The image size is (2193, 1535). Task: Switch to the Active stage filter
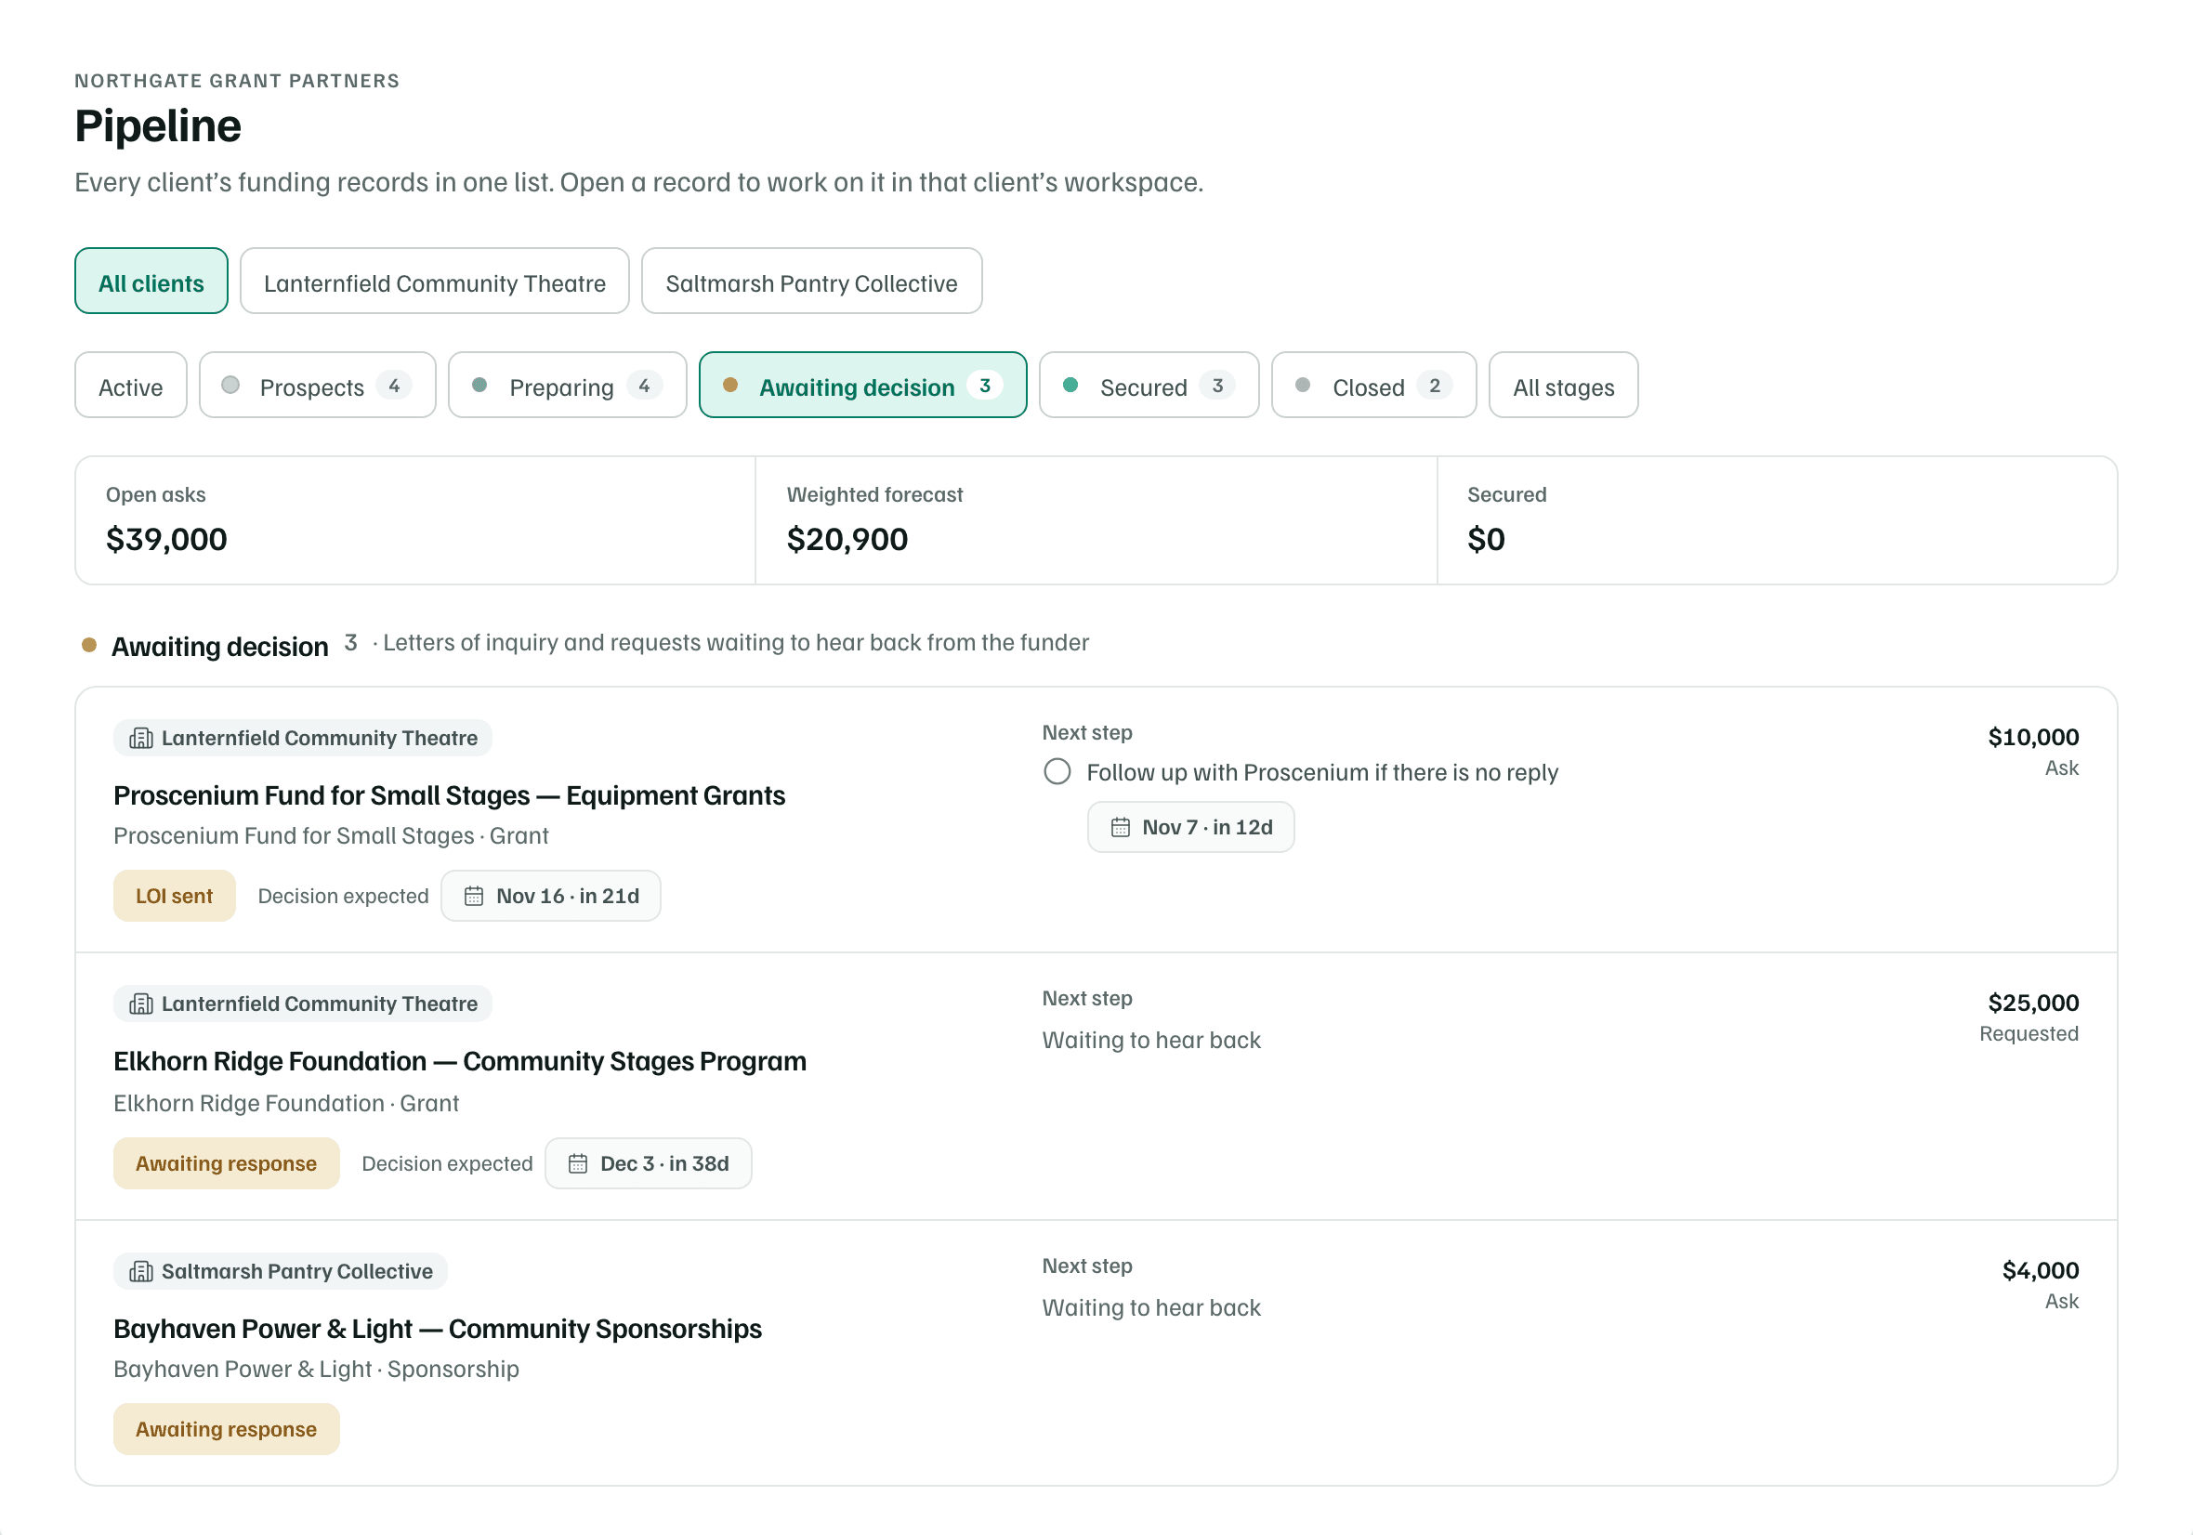coord(131,386)
